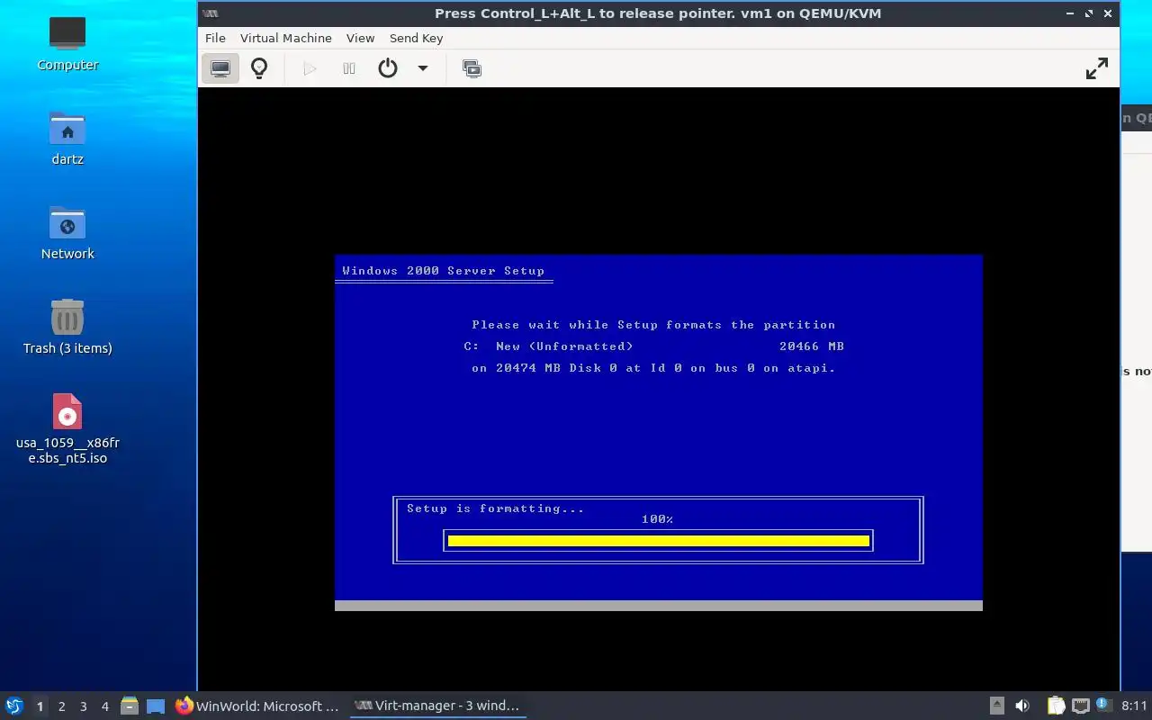The height and width of the screenshot is (720, 1152).
Task: Open the removable media eject tray icon
Action: [997, 706]
